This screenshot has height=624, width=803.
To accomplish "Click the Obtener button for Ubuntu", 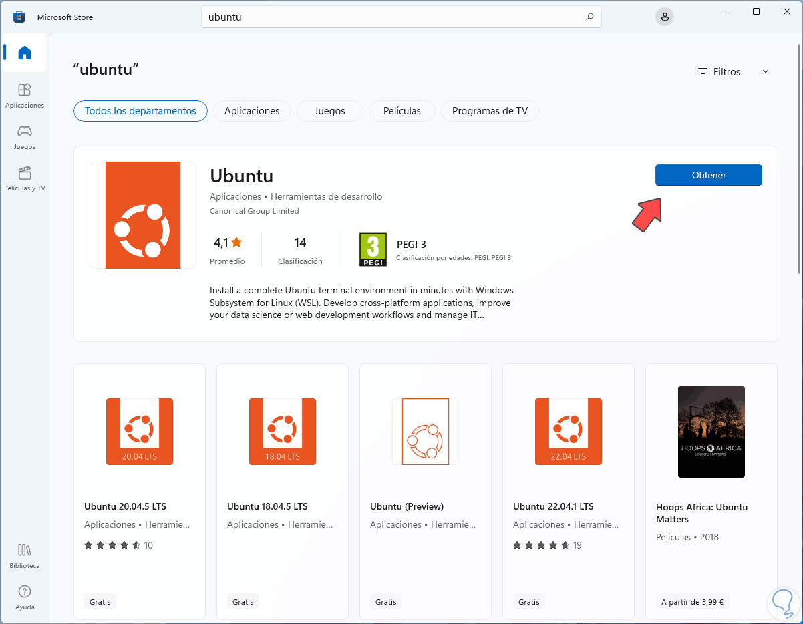I will (x=708, y=175).
